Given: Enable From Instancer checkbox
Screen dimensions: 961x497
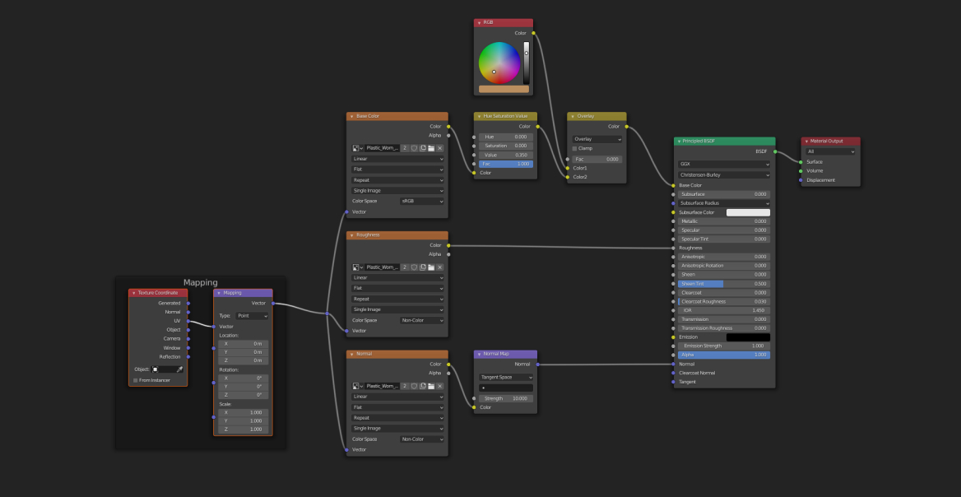Looking at the screenshot, I should pos(136,380).
